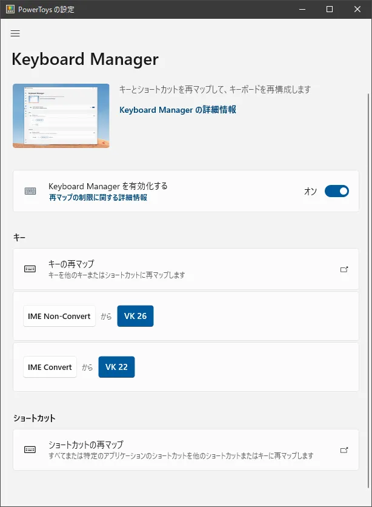Image resolution: width=372 pixels, height=507 pixels.
Task: Click the keyboard icon next to キーの再マップ
Action: tap(30, 269)
